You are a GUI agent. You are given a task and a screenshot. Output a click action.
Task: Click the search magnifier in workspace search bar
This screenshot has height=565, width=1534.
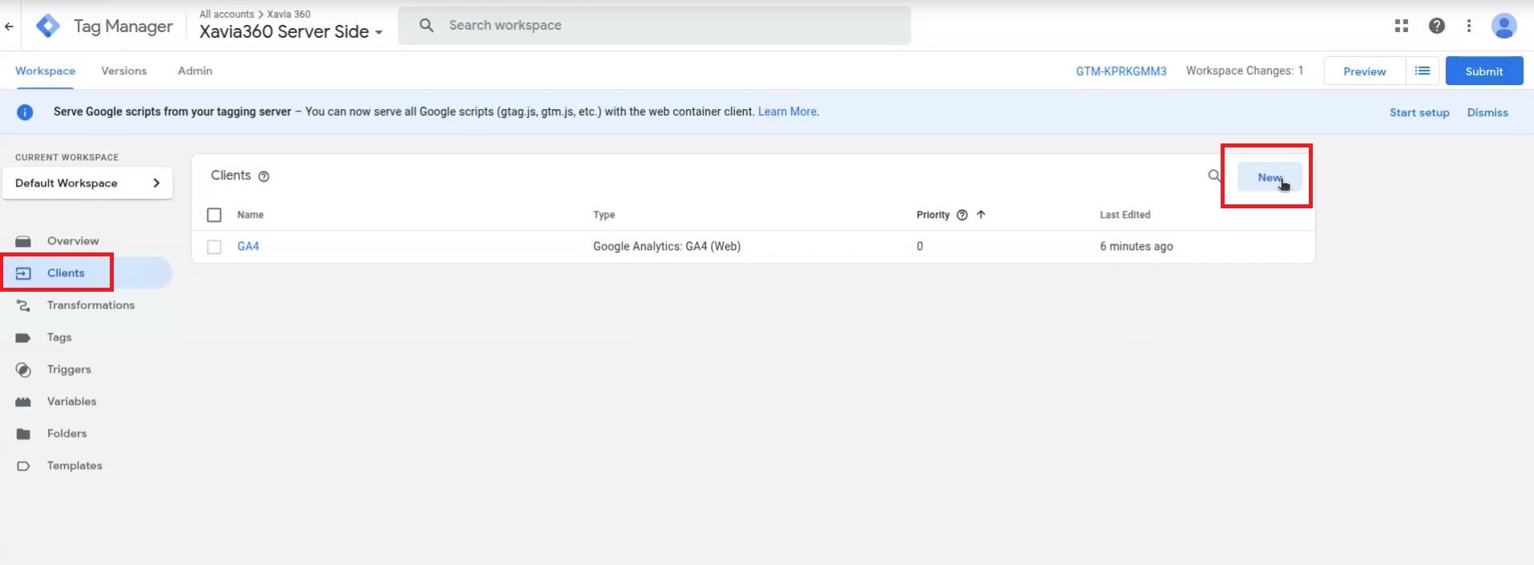point(426,26)
